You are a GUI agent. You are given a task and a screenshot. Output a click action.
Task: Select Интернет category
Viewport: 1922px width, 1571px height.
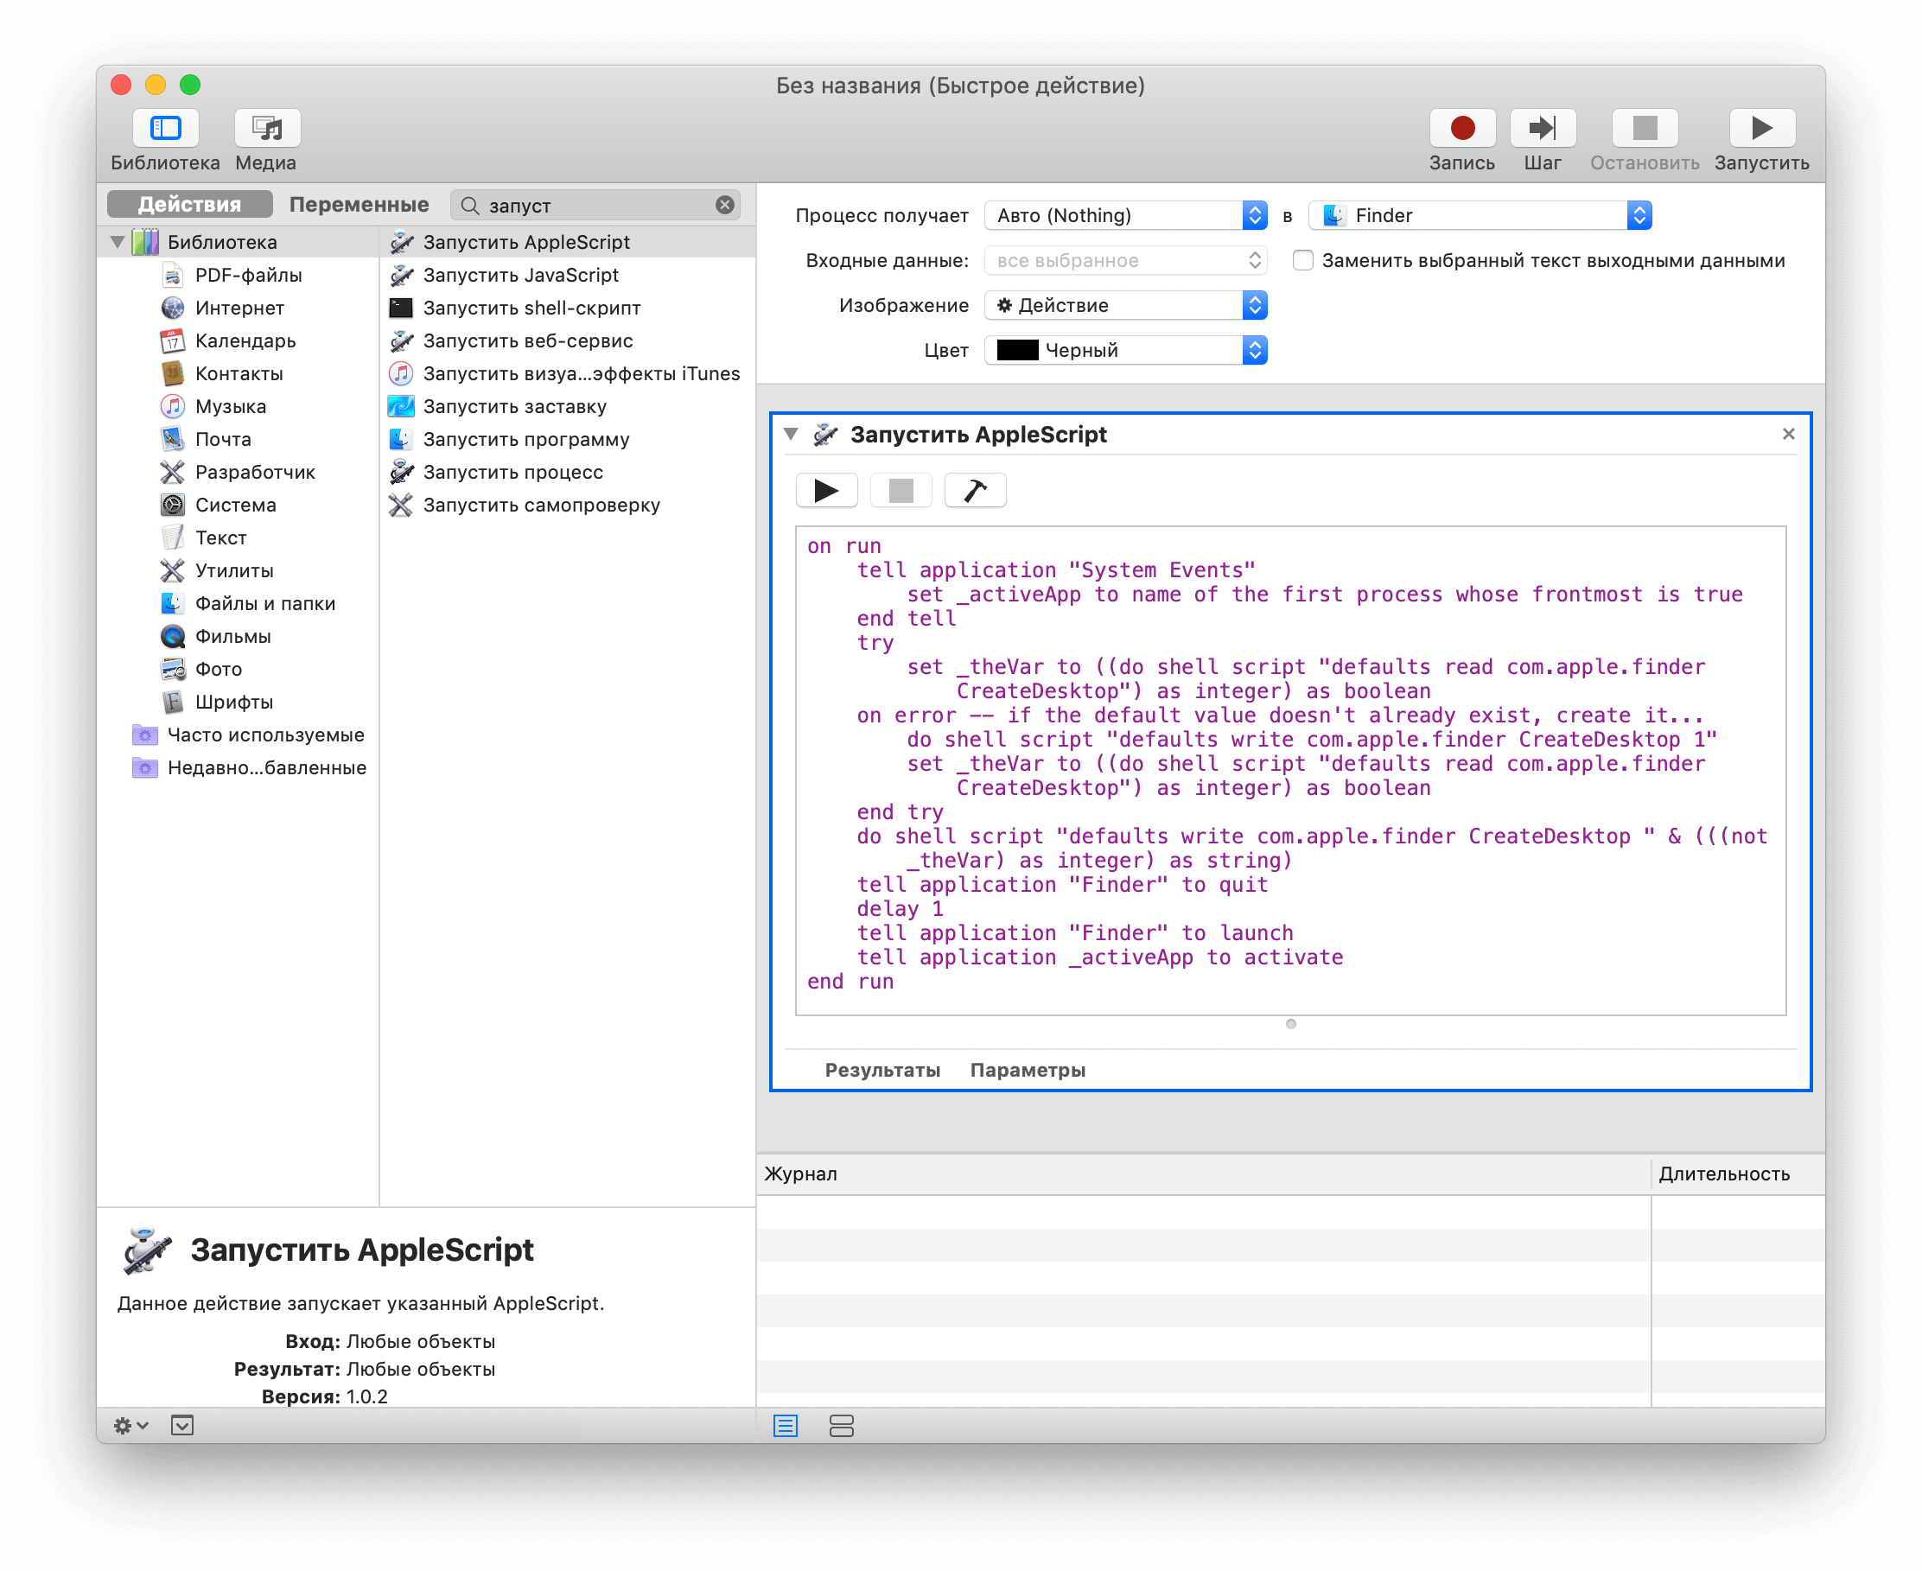[239, 308]
